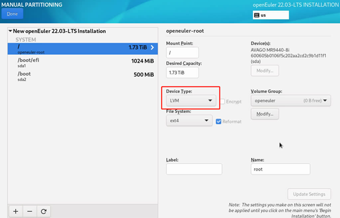340x218 pixels.
Task: Toggle the Reformat checkbox
Action: 218,121
